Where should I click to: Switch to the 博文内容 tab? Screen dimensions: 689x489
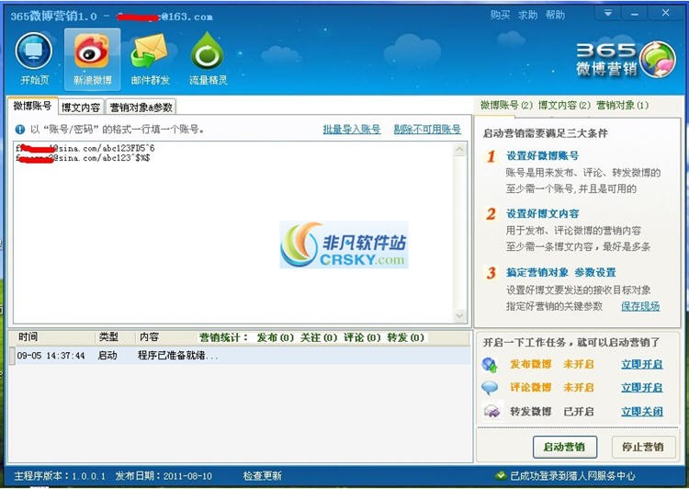tap(81, 107)
